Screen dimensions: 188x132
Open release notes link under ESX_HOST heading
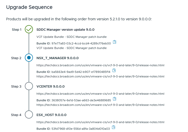(x=100, y=122)
